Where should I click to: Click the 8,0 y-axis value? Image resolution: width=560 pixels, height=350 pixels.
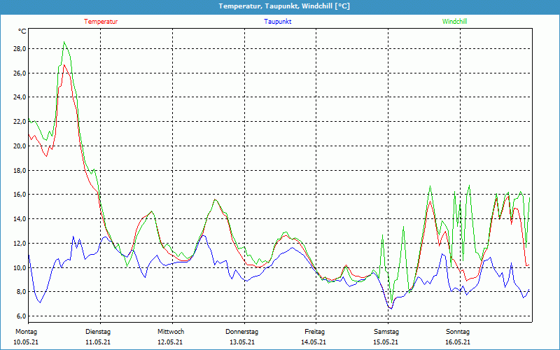pyautogui.click(x=22, y=292)
